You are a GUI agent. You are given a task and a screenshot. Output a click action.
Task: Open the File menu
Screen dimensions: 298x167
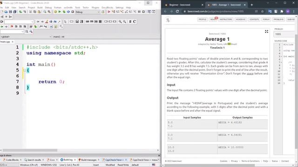(1, 7)
